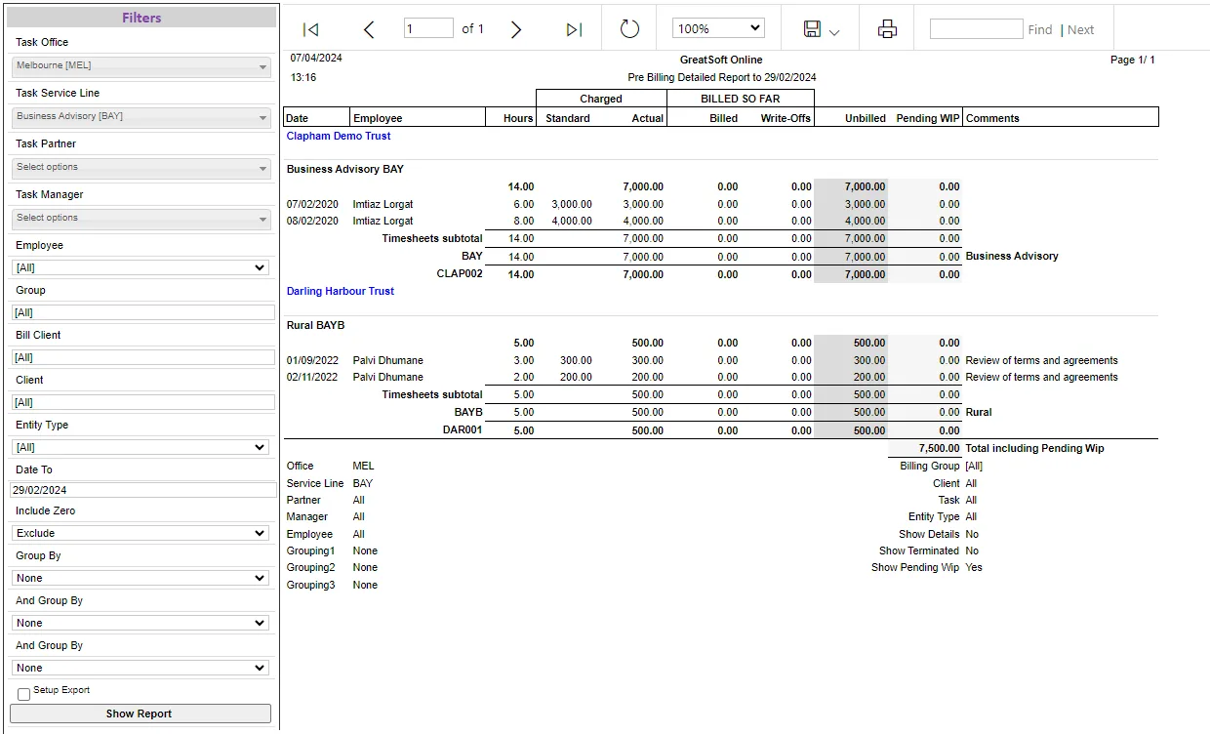
Task: Expand the Employee filter dropdown
Action: (141, 267)
